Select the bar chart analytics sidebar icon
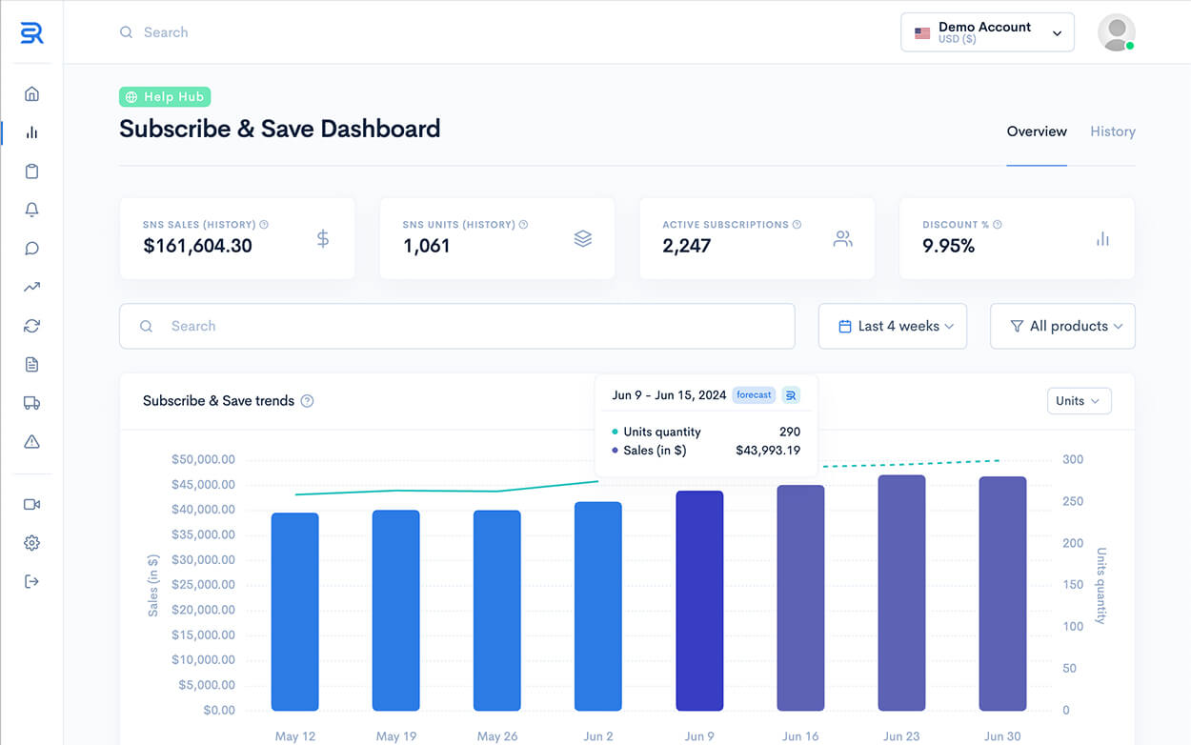 click(x=31, y=132)
